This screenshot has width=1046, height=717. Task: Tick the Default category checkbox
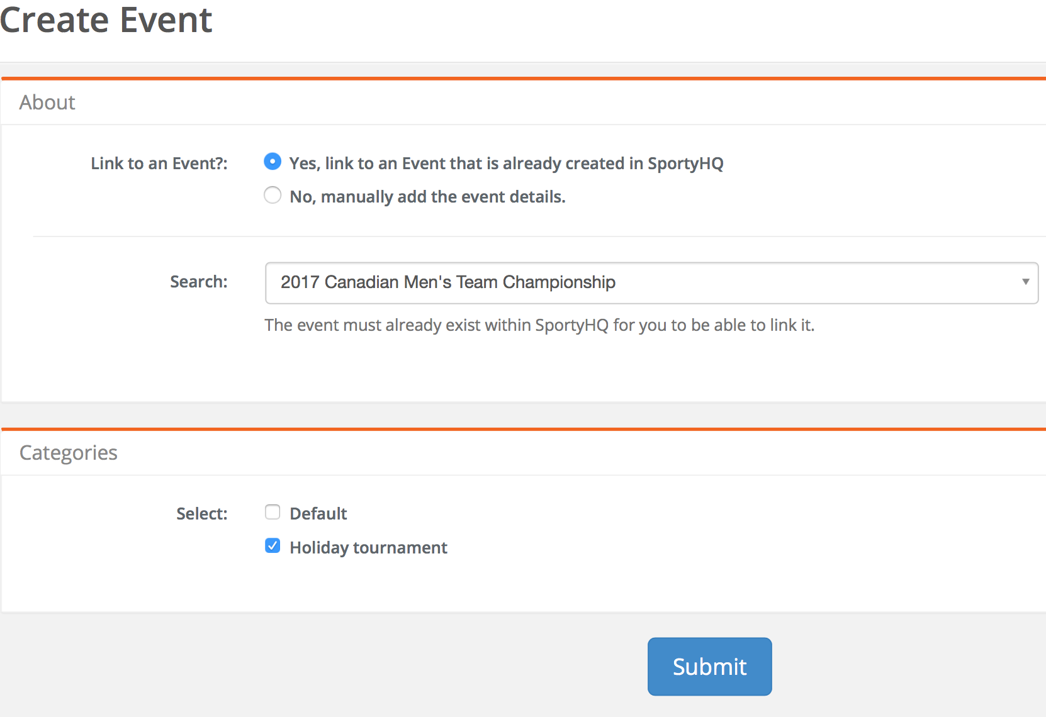273,512
